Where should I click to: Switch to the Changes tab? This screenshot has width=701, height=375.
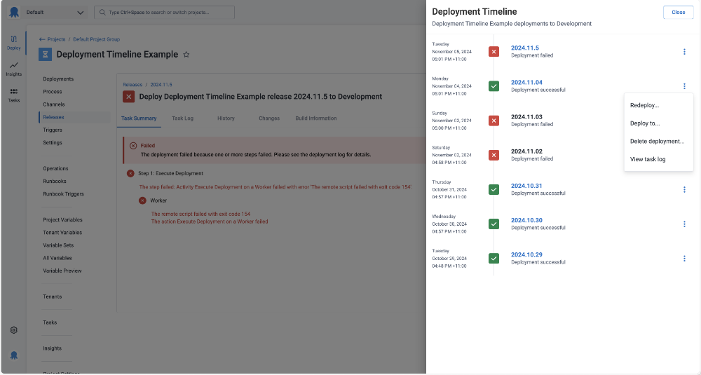point(269,118)
